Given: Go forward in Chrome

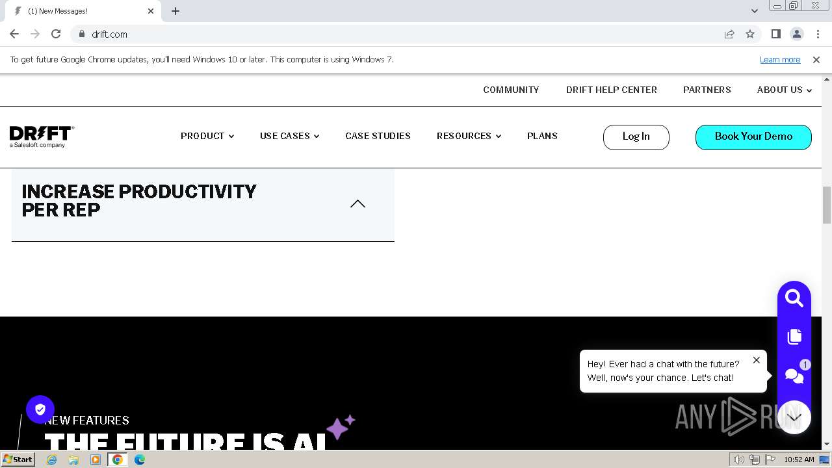Looking at the screenshot, I should pyautogui.click(x=35, y=34).
